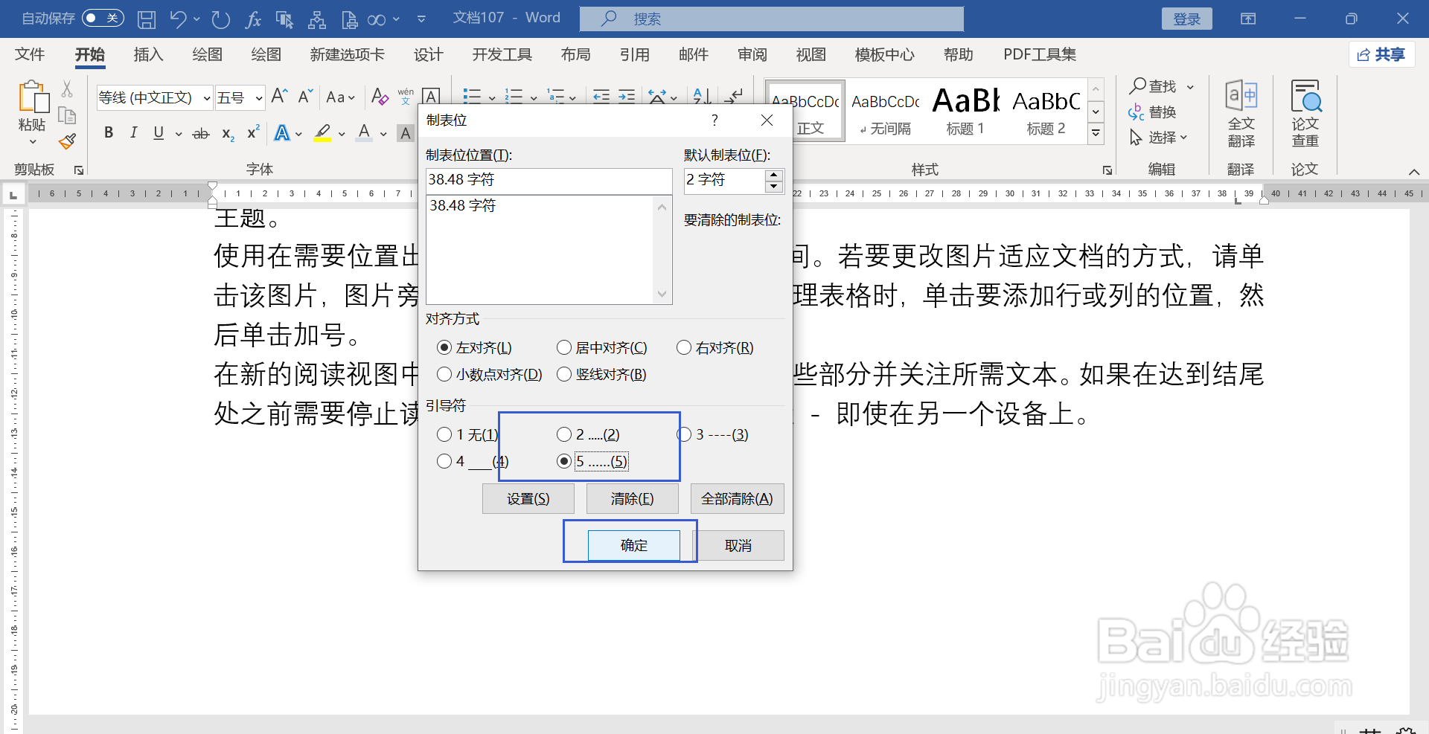Open the font color swatch
Viewport: 1429px width, 734px height.
363,133
